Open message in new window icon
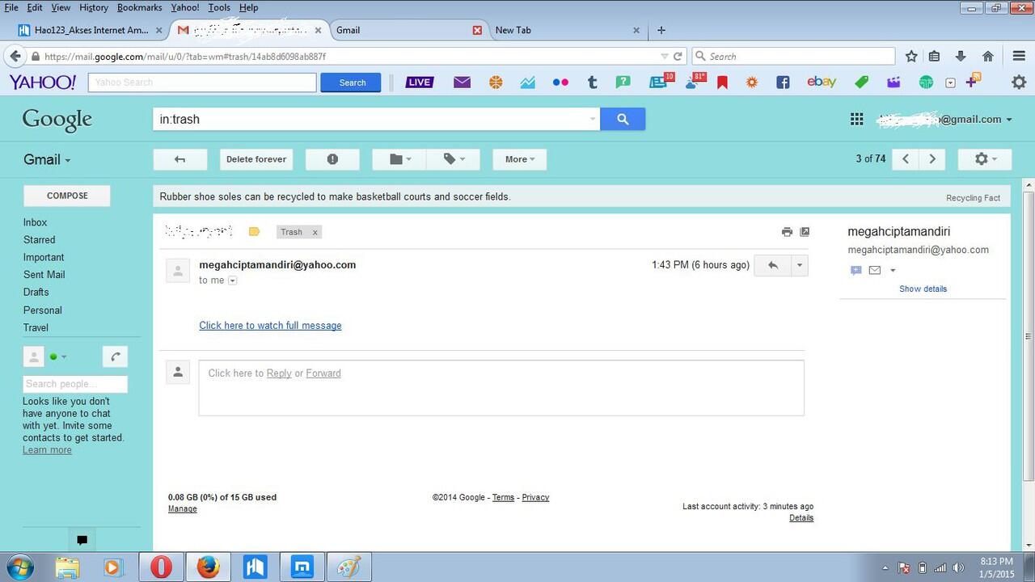1035x582 pixels. tap(805, 232)
